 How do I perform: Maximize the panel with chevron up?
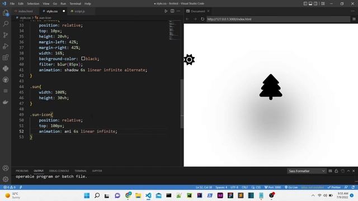pos(348,171)
